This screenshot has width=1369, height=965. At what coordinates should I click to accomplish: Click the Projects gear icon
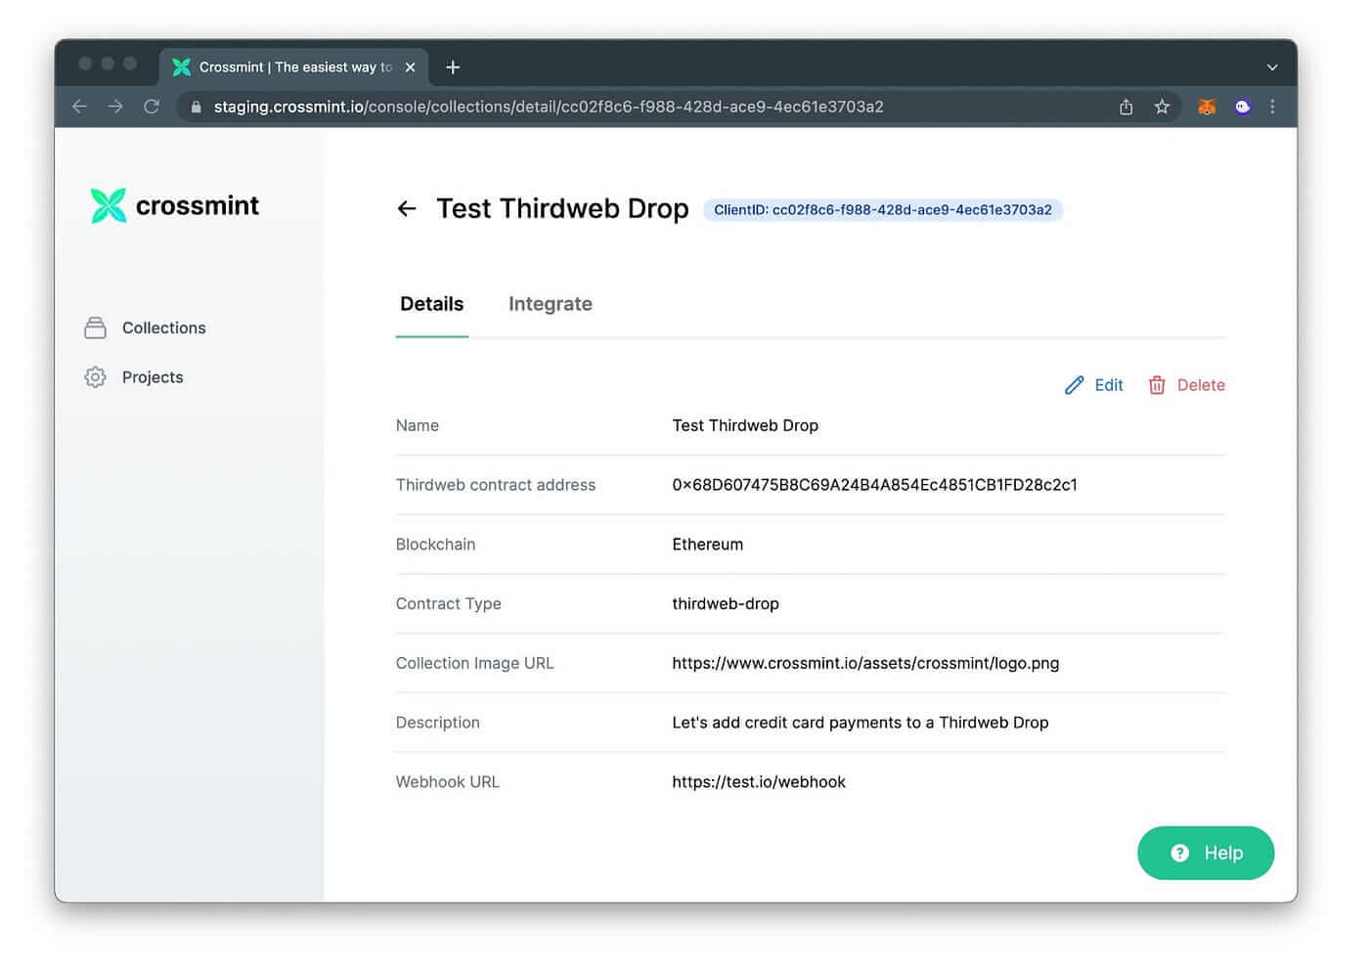click(x=95, y=377)
